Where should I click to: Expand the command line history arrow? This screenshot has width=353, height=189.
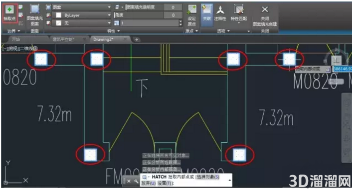(x=230, y=180)
